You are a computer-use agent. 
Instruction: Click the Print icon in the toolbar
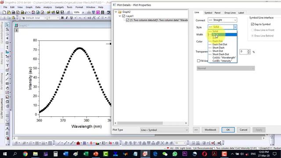[x=89, y=12]
